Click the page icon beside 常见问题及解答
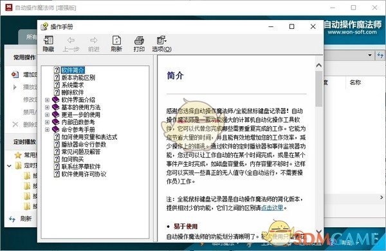Screen dimensions: 386x251 [x=57, y=152]
